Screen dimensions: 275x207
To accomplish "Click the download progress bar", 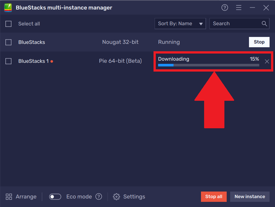I will coord(209,65).
